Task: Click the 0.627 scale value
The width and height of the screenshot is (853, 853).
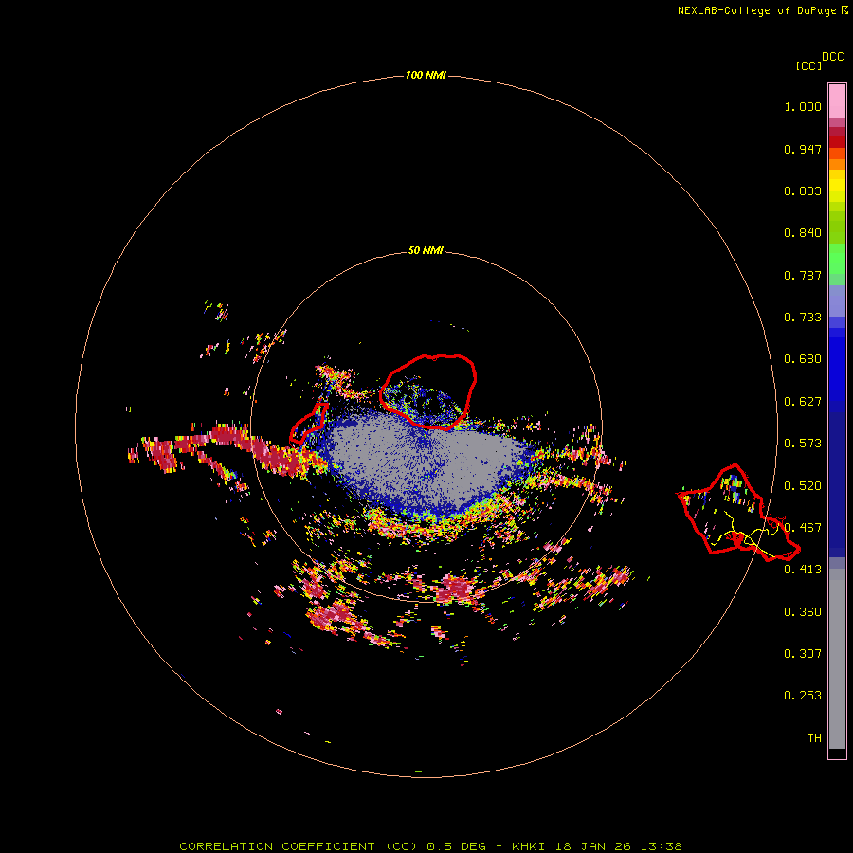Action: [803, 402]
